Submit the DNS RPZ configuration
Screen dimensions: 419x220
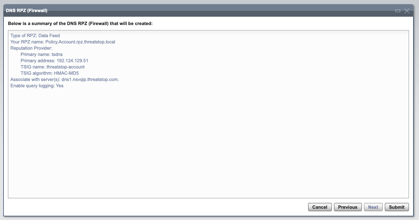[x=396, y=207]
